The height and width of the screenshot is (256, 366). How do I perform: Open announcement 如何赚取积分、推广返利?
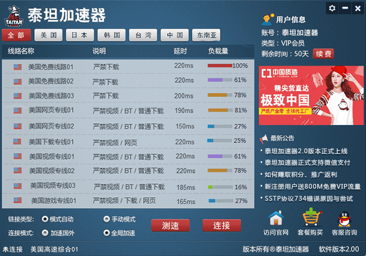[x=300, y=174]
